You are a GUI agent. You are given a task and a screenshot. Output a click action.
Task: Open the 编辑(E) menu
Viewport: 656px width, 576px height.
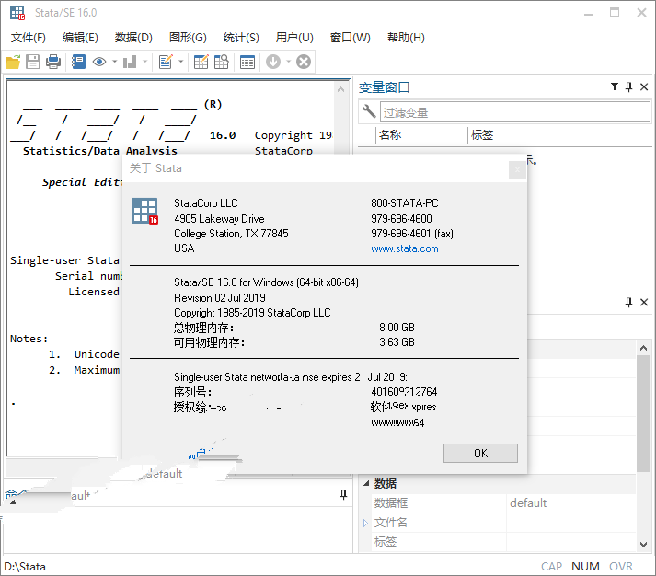80,38
